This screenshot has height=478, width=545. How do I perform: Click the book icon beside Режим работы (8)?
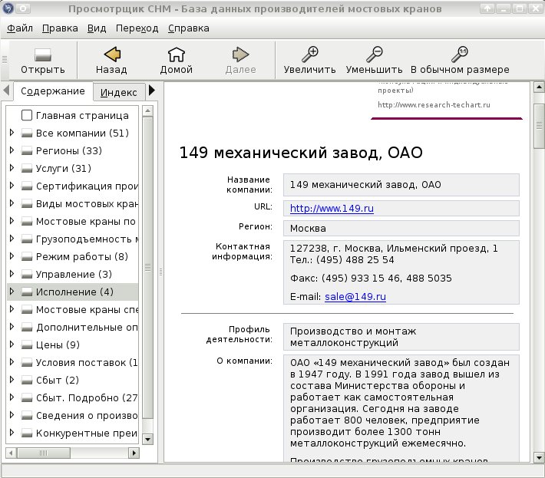tap(27, 257)
